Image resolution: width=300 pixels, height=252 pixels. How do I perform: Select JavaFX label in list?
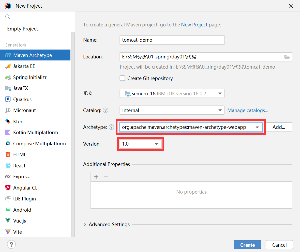[x=21, y=88]
